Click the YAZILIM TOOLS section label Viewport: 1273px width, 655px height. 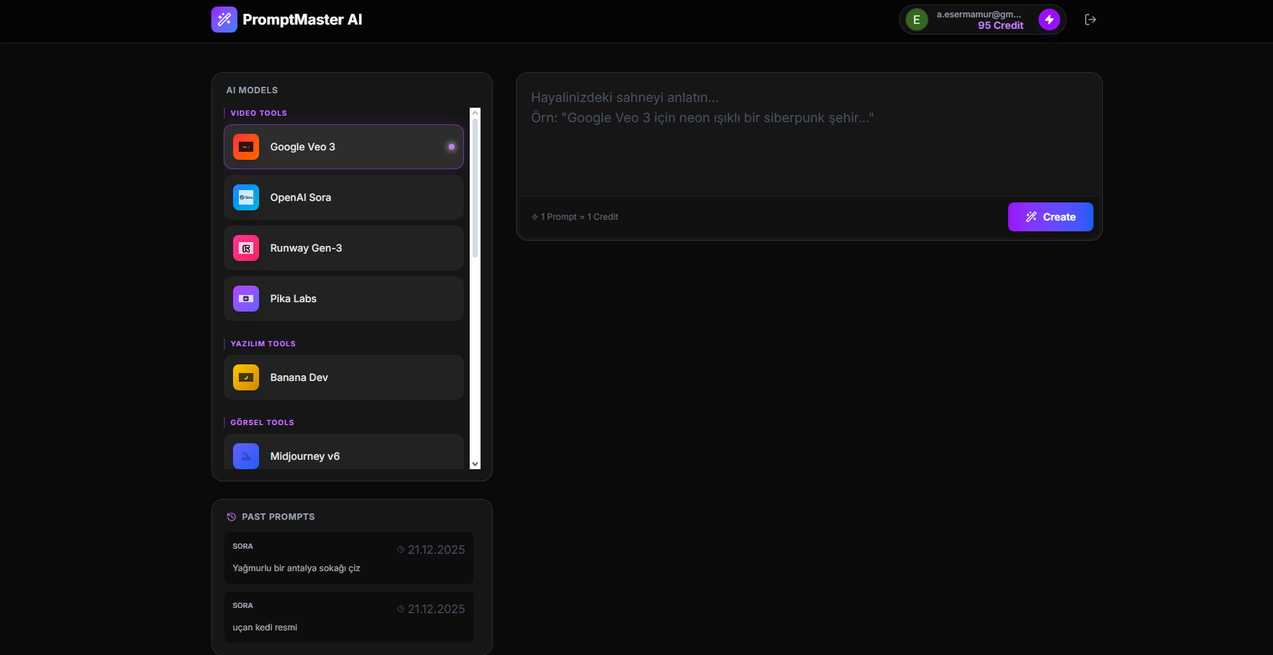(x=263, y=344)
